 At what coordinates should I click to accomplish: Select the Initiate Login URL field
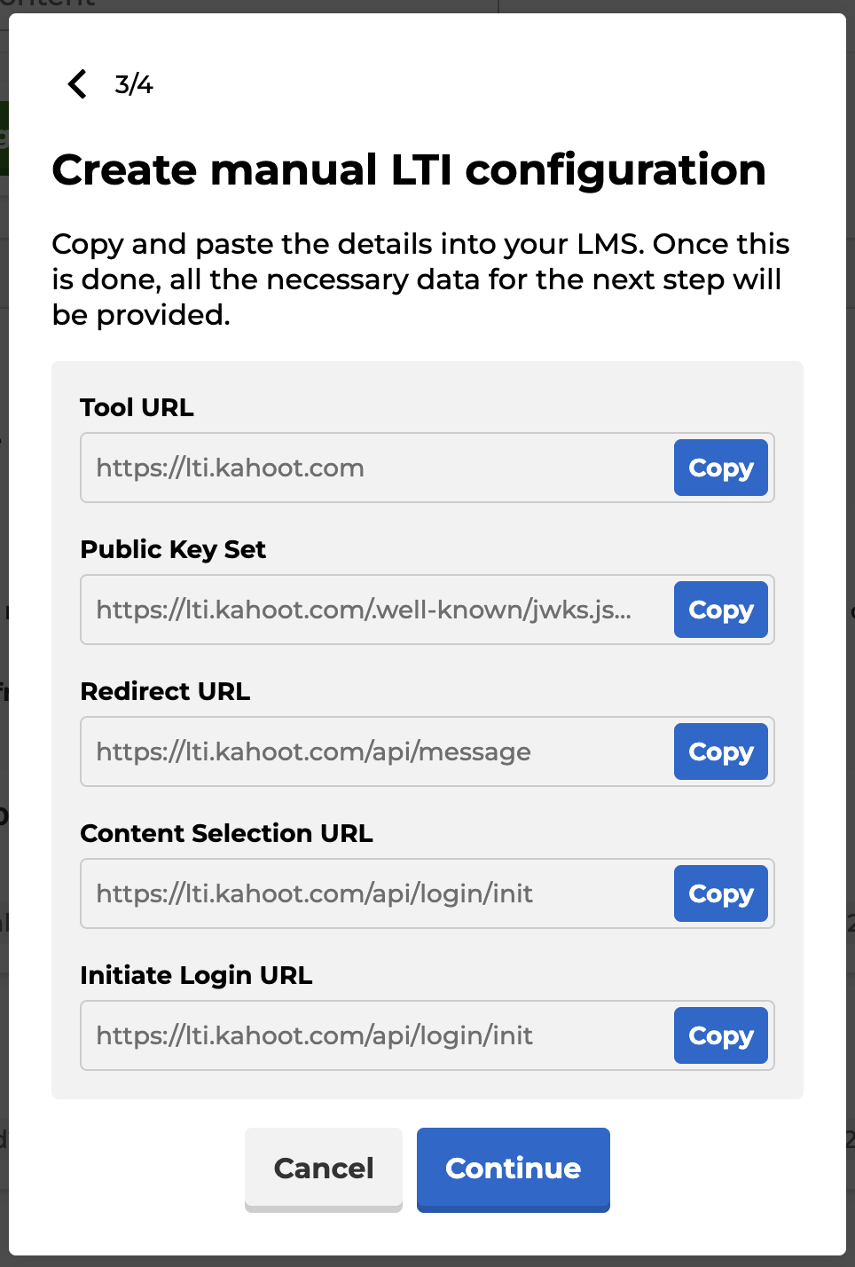click(355, 1035)
